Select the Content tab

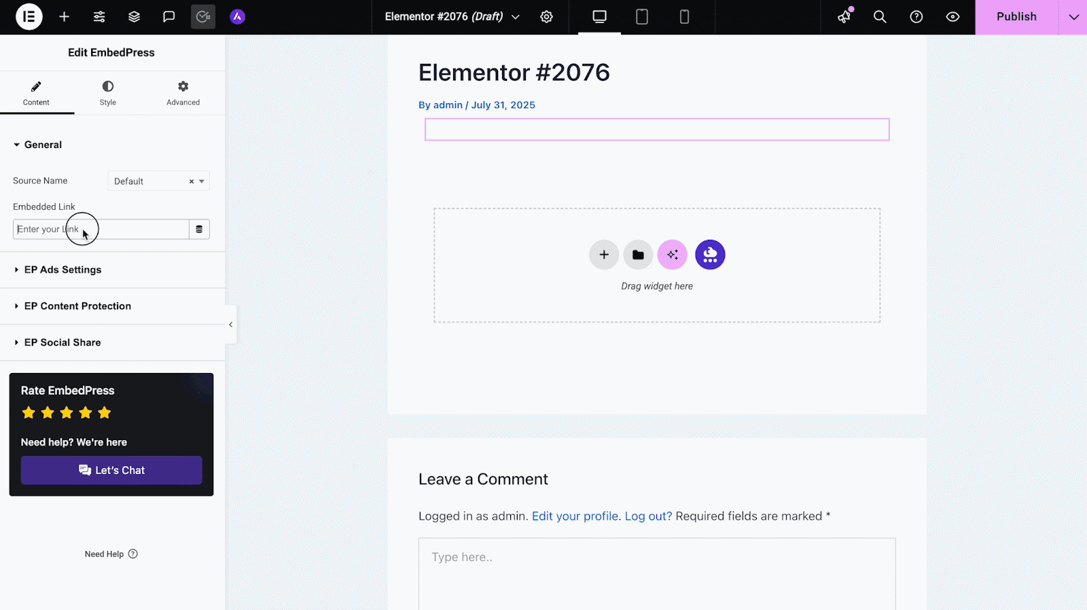coord(36,94)
